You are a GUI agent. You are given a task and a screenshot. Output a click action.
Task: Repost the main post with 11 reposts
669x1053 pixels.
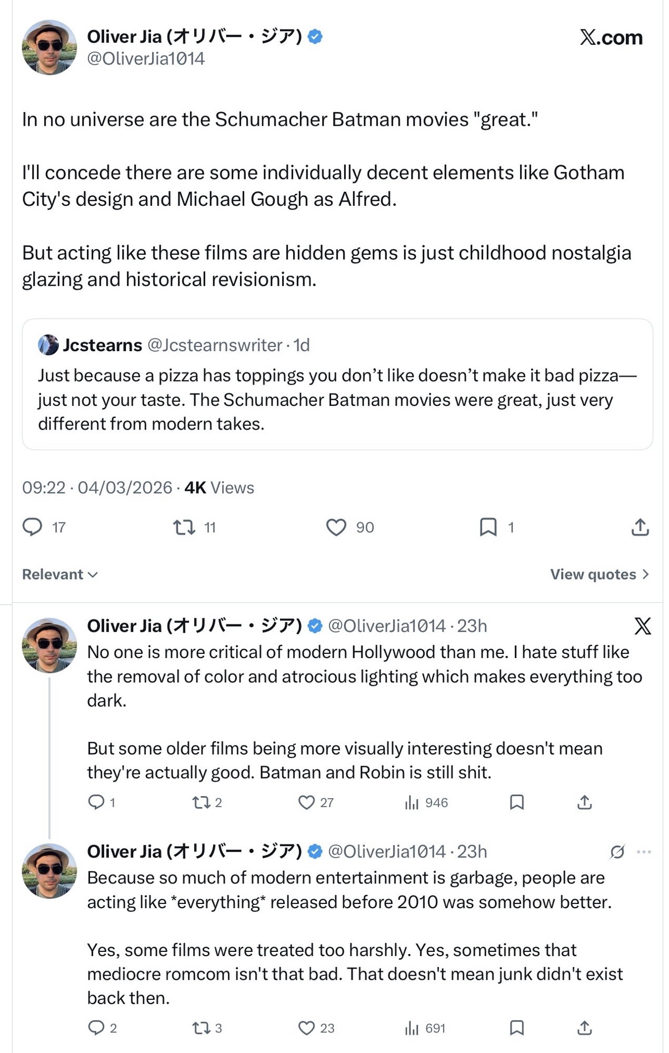pos(184,527)
